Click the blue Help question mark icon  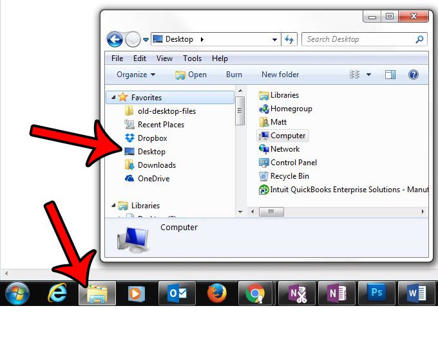(x=413, y=75)
